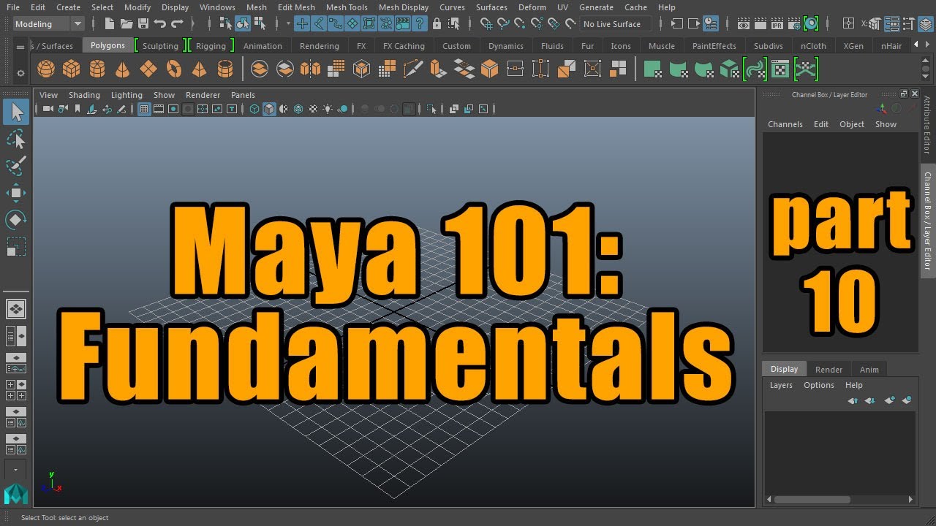Click the Save Scene floppy icon
This screenshot has width=936, height=526.
[x=143, y=24]
